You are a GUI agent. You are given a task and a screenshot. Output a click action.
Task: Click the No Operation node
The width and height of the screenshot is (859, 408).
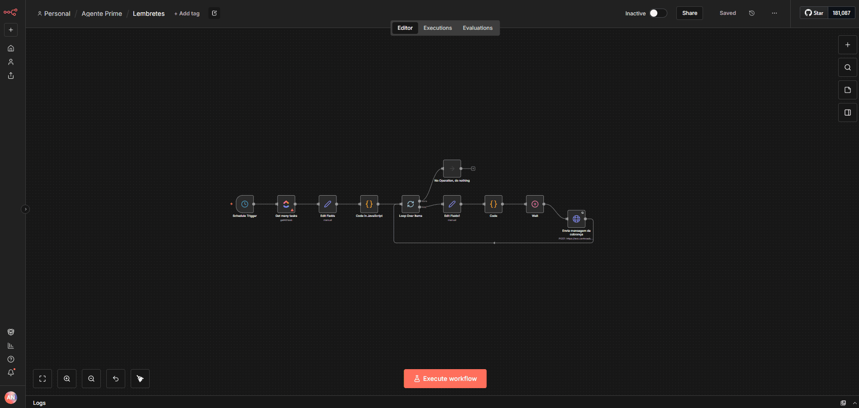coord(452,169)
